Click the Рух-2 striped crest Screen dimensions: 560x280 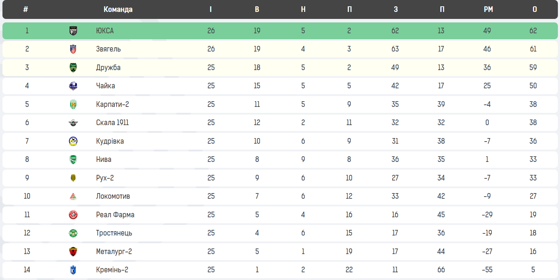coord(73,178)
